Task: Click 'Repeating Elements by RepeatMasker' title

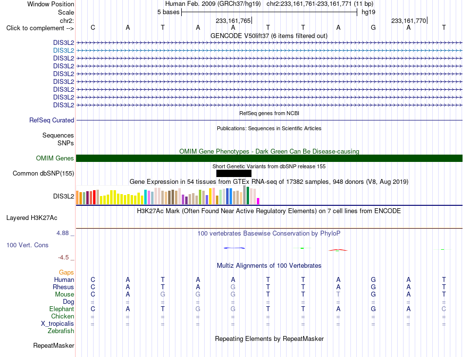Action: point(269,338)
